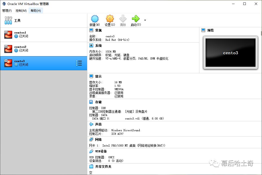Select the centos2 virtual machine
The width and height of the screenshot is (262, 175).
(44, 49)
